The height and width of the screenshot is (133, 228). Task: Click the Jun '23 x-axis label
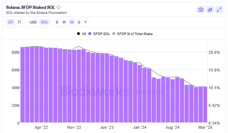pyautogui.click(x=107, y=127)
